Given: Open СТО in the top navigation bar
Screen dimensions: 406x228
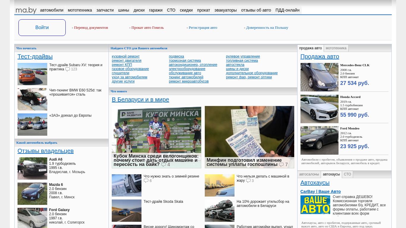Looking at the screenshot, I should [171, 10].
